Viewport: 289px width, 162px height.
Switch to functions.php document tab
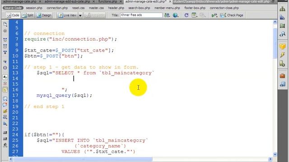coord(107,1)
